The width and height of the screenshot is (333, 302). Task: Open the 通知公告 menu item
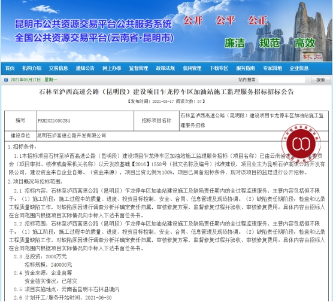[x=85, y=68]
